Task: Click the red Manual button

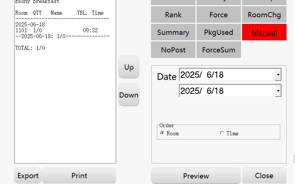Action: [264, 32]
